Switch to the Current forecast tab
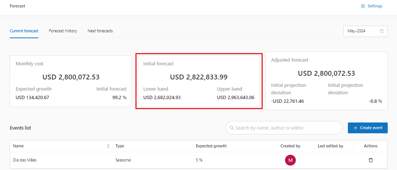The image size is (397, 170). [x=24, y=31]
